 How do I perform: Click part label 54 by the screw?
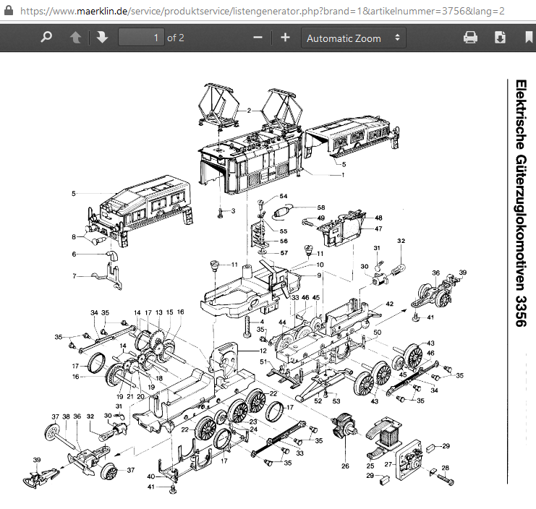coord(284,196)
